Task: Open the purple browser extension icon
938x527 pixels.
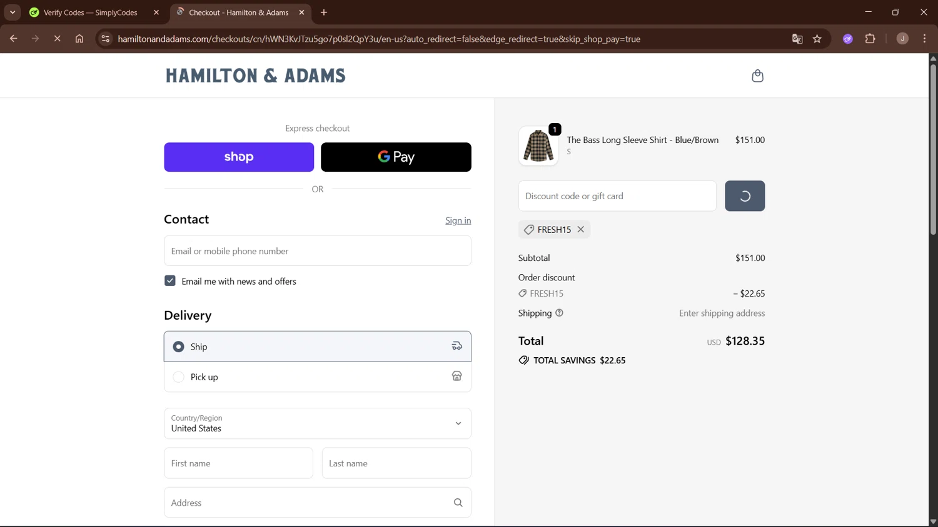Action: [x=848, y=39]
